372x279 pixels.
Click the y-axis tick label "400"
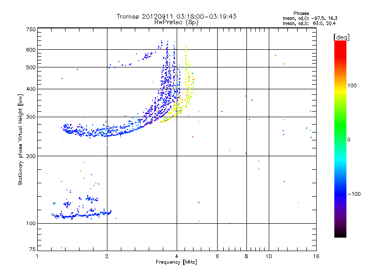pyautogui.click(x=31, y=89)
